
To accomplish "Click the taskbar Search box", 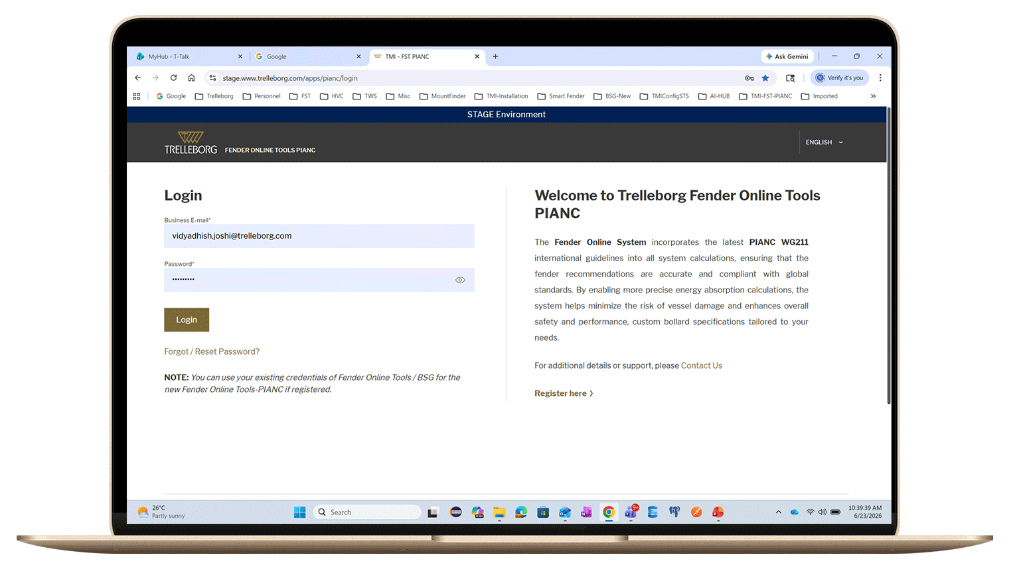I will [x=366, y=512].
